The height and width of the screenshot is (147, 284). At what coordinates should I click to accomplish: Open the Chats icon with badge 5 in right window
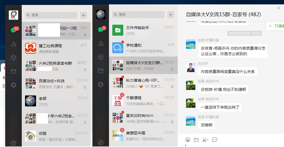point(101,29)
